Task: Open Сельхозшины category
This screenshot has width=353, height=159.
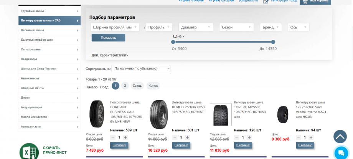Action: pyautogui.click(x=49, y=49)
